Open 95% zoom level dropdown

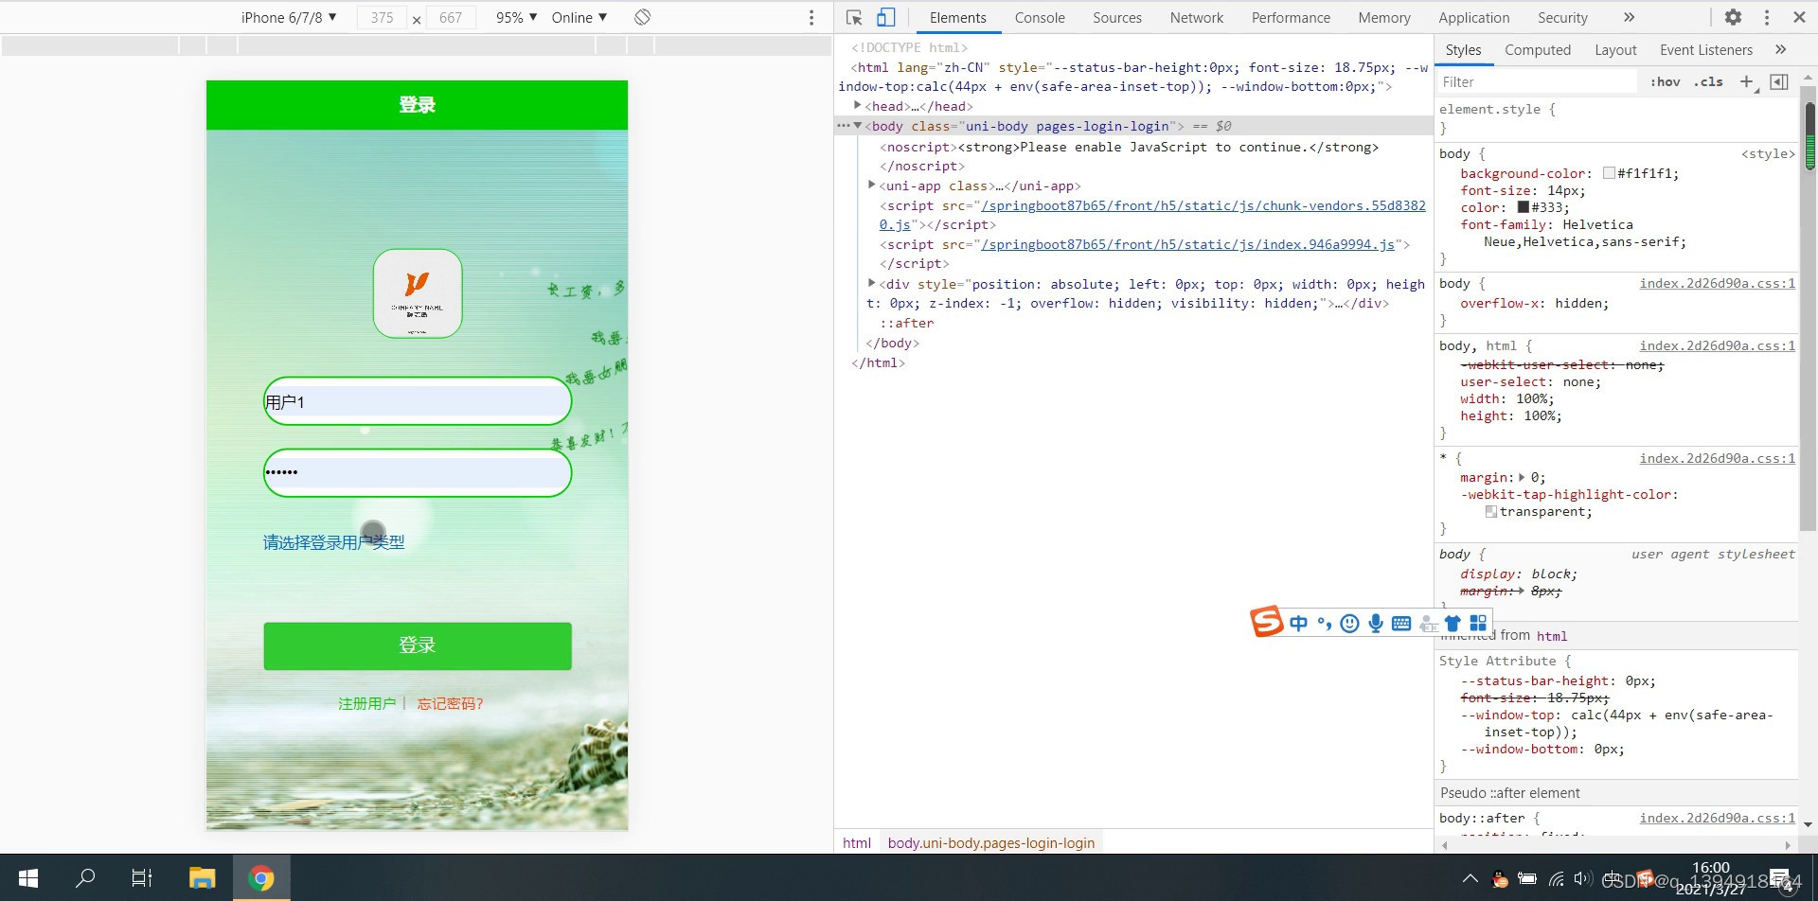pos(516,17)
